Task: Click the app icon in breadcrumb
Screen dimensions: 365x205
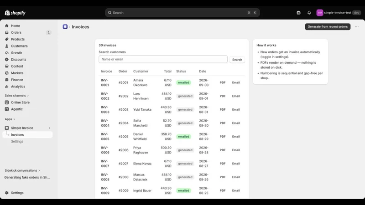Action: [x=65, y=27]
